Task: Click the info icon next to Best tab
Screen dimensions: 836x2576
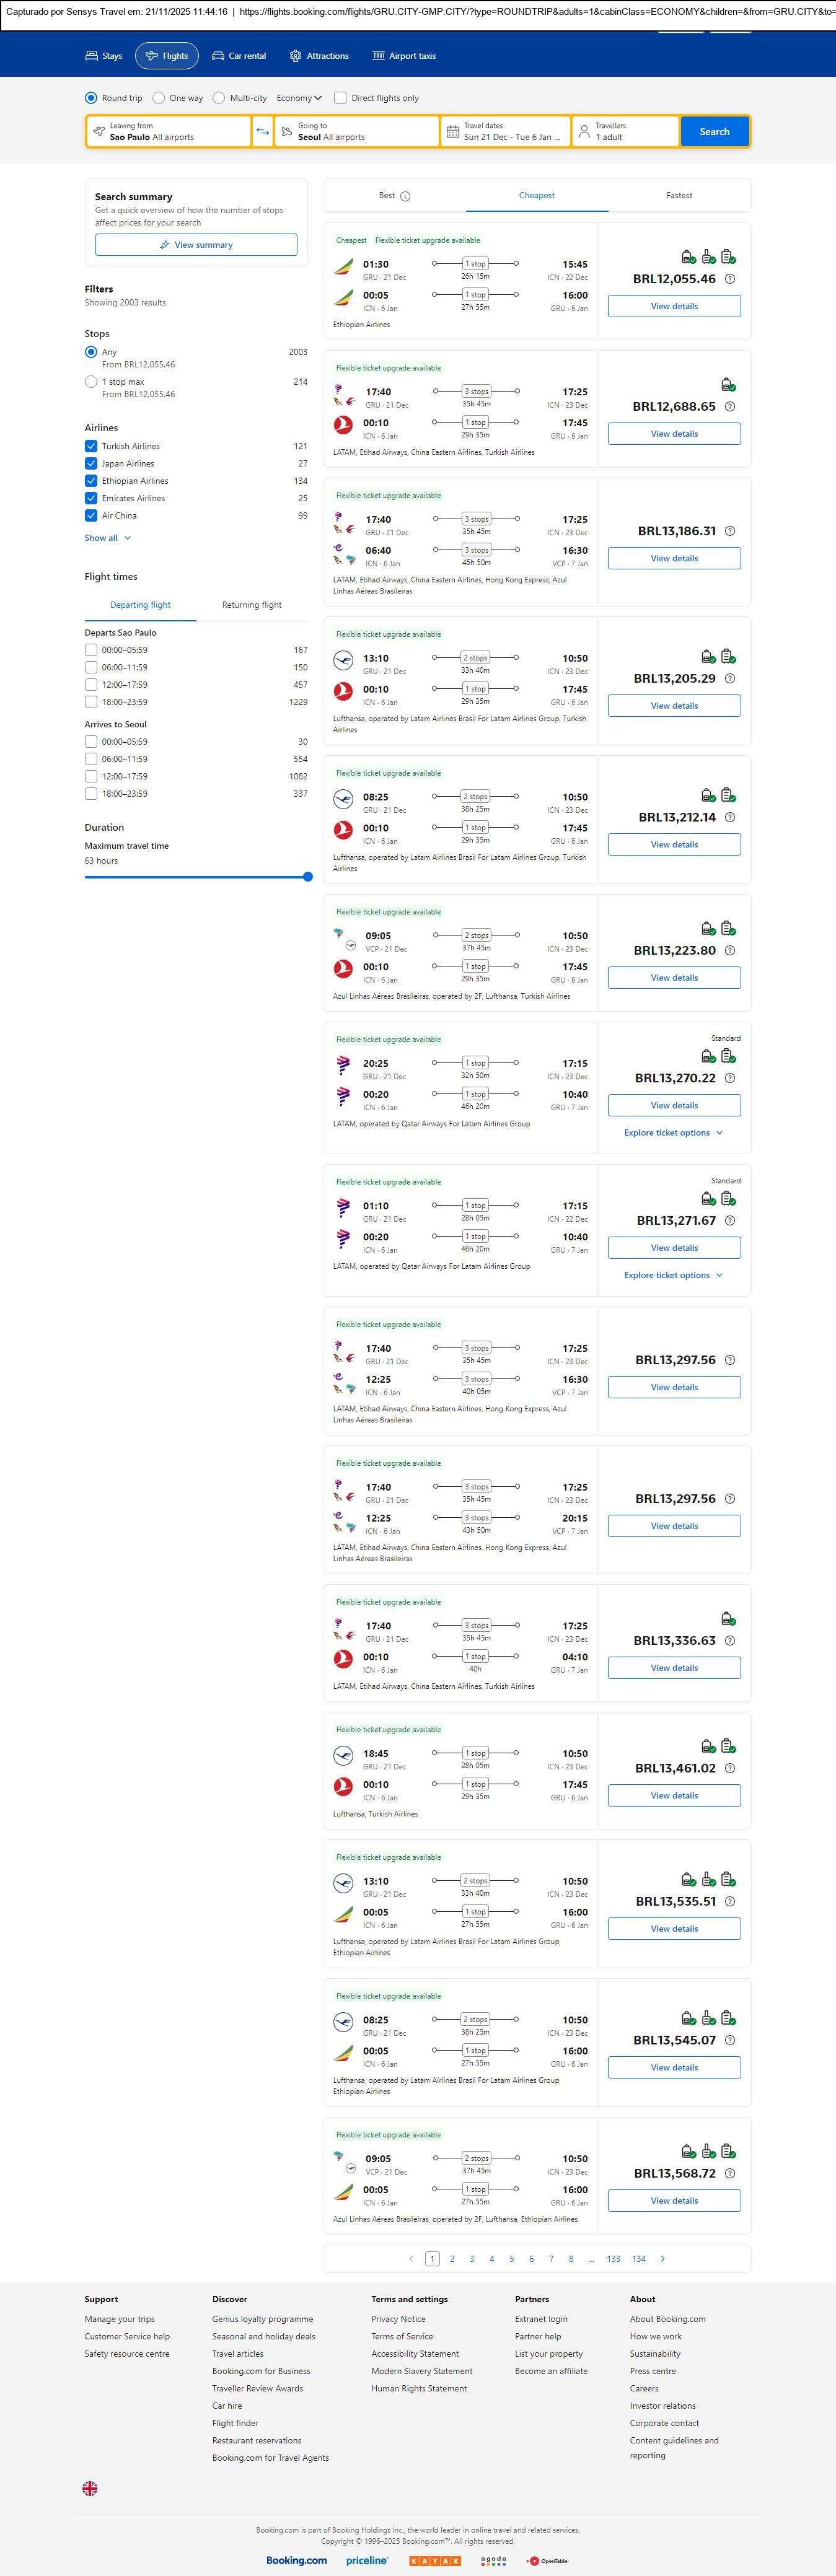Action: pos(405,196)
